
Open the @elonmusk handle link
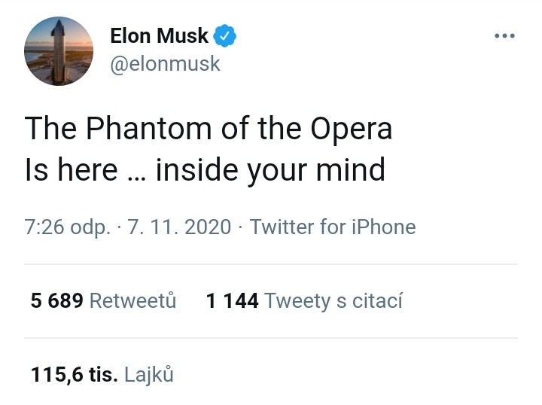pos(165,64)
